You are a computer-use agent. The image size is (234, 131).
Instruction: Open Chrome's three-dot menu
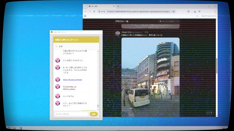(214, 12)
